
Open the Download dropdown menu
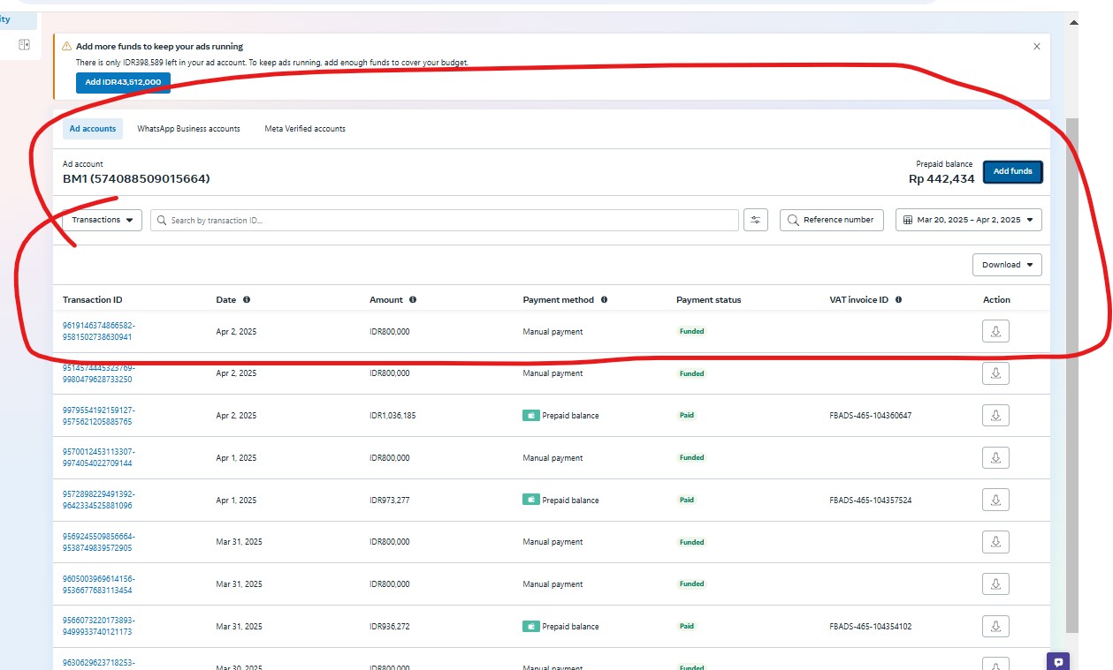pyautogui.click(x=1006, y=265)
